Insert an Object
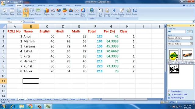The height and width of the screenshot is (109, 195). (129, 12)
